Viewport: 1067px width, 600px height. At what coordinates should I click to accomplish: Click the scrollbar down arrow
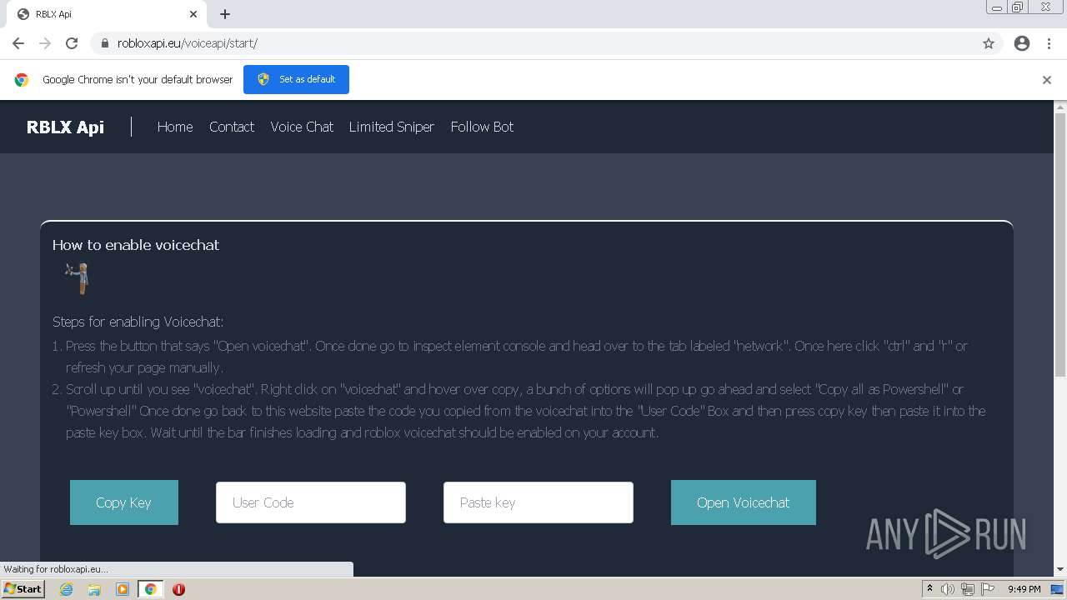[1060, 569]
